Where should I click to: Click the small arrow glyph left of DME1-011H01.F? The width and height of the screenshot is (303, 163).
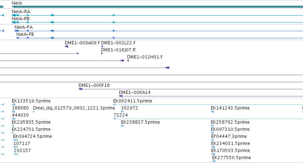(x=128, y=61)
